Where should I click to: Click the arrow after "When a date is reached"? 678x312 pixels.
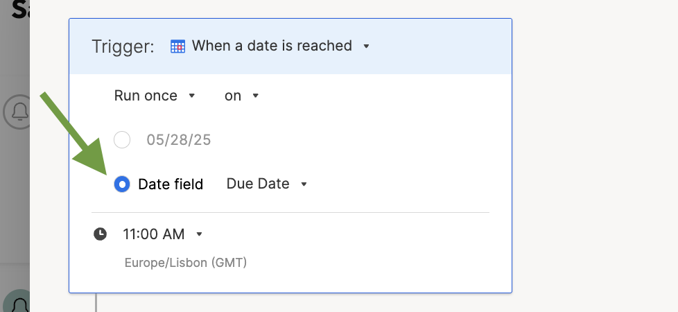pos(367,46)
